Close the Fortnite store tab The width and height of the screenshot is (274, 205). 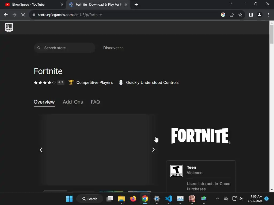pyautogui.click(x=126, y=5)
